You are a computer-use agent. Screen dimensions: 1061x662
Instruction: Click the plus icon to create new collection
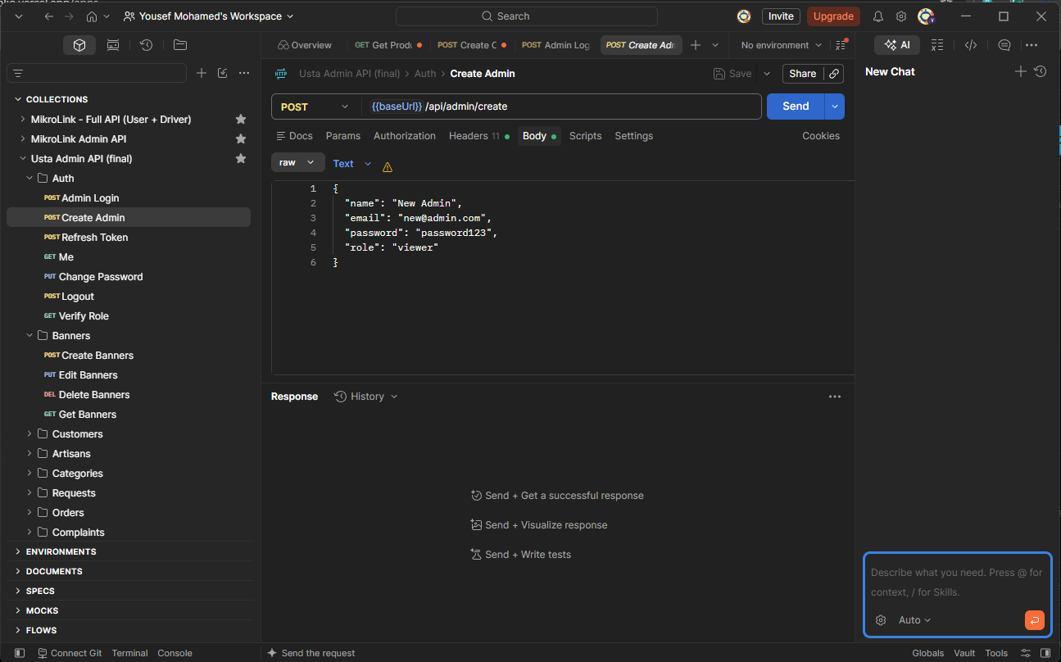click(202, 73)
